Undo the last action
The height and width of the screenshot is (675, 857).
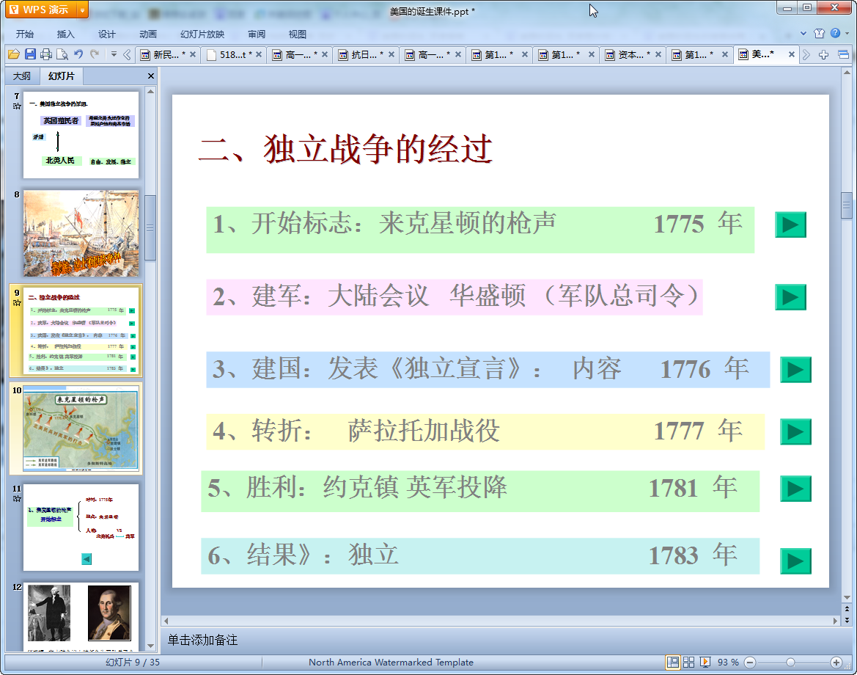(x=78, y=54)
